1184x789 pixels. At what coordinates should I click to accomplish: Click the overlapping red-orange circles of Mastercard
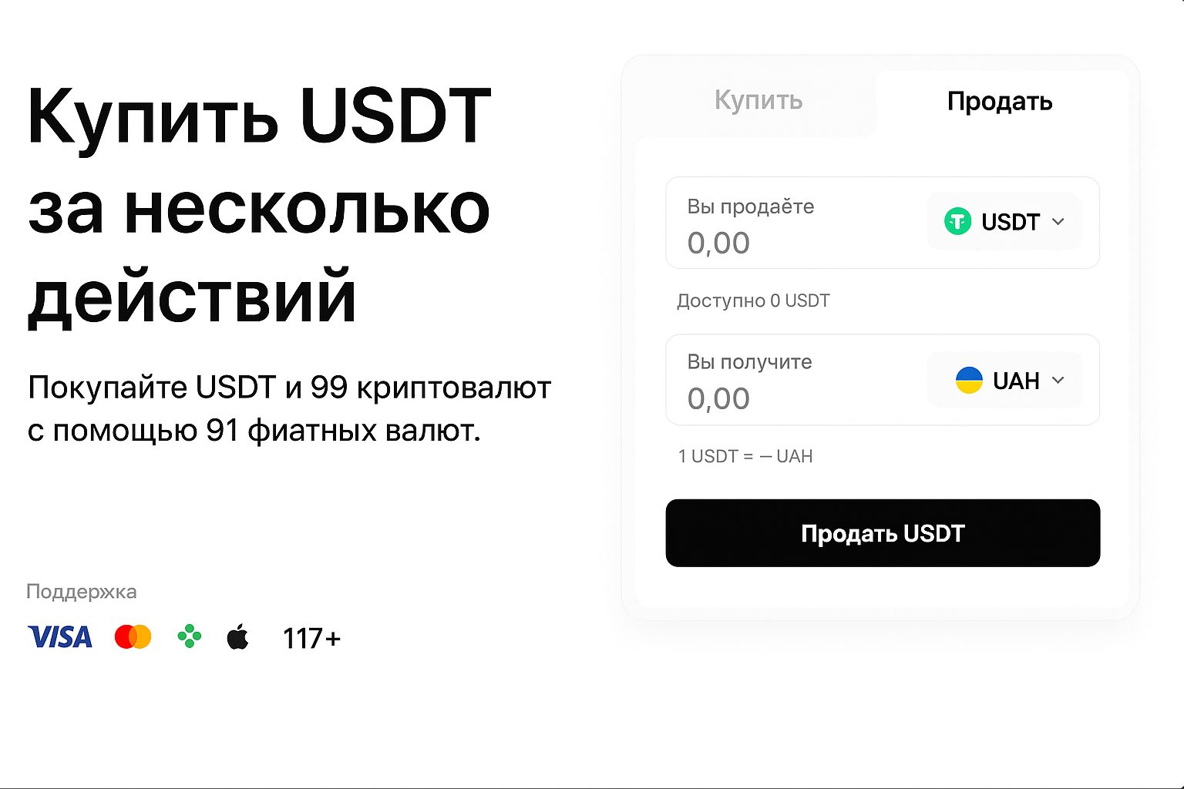(131, 636)
